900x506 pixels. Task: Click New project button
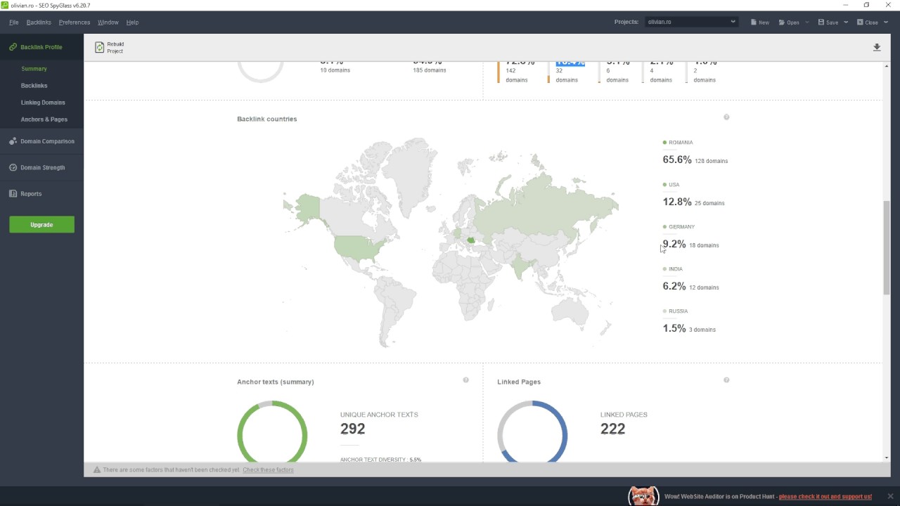click(759, 22)
